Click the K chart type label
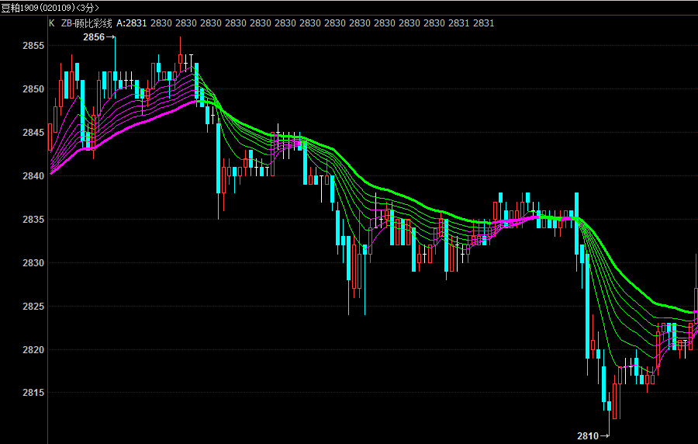The image size is (698, 444). (x=52, y=23)
